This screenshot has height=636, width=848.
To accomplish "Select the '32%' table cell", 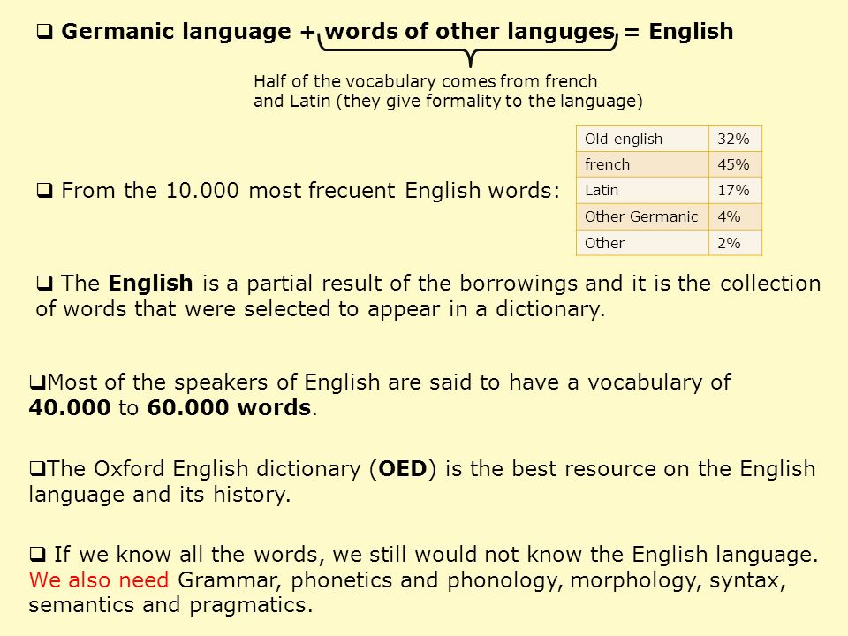I will [735, 139].
